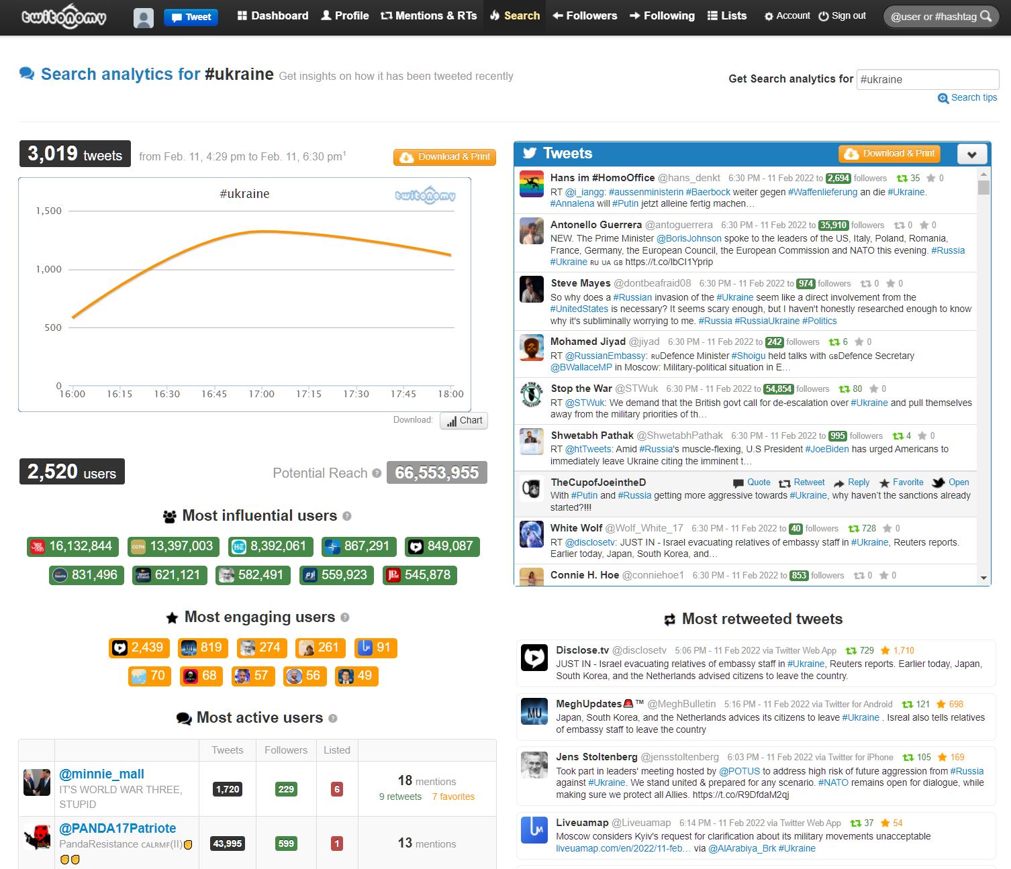Reply to the TheCupofJoeintheD tweet
The image size is (1011, 869).
(851, 482)
